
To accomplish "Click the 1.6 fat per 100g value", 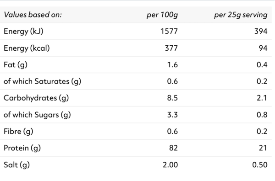I will [173, 65].
